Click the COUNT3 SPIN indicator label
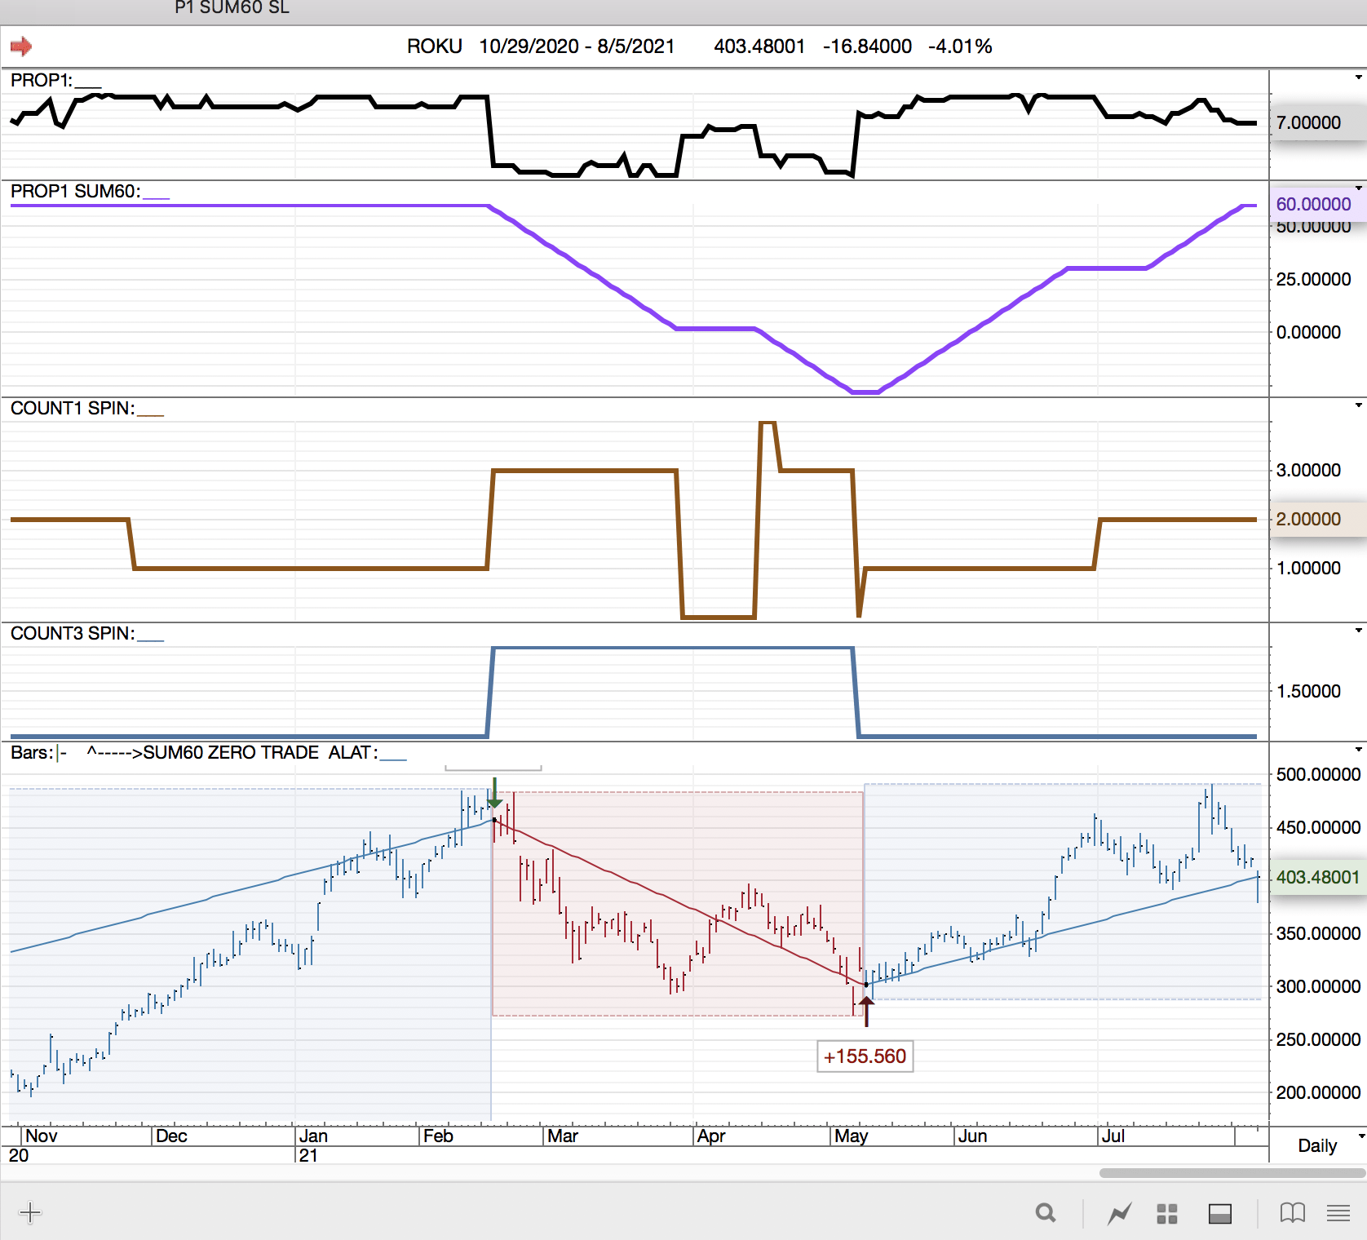The width and height of the screenshot is (1367, 1240). point(73,633)
